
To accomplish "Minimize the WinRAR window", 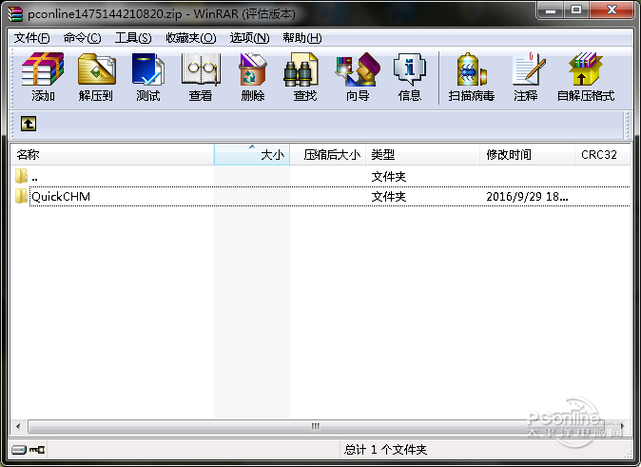I will pyautogui.click(x=551, y=10).
